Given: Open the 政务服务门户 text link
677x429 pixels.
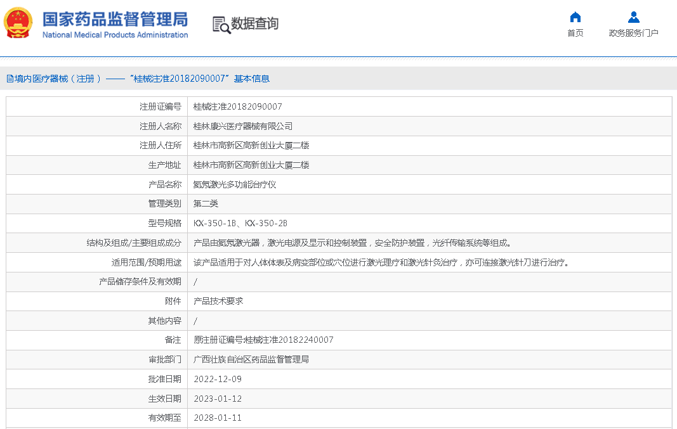Looking at the screenshot, I should pos(633,33).
